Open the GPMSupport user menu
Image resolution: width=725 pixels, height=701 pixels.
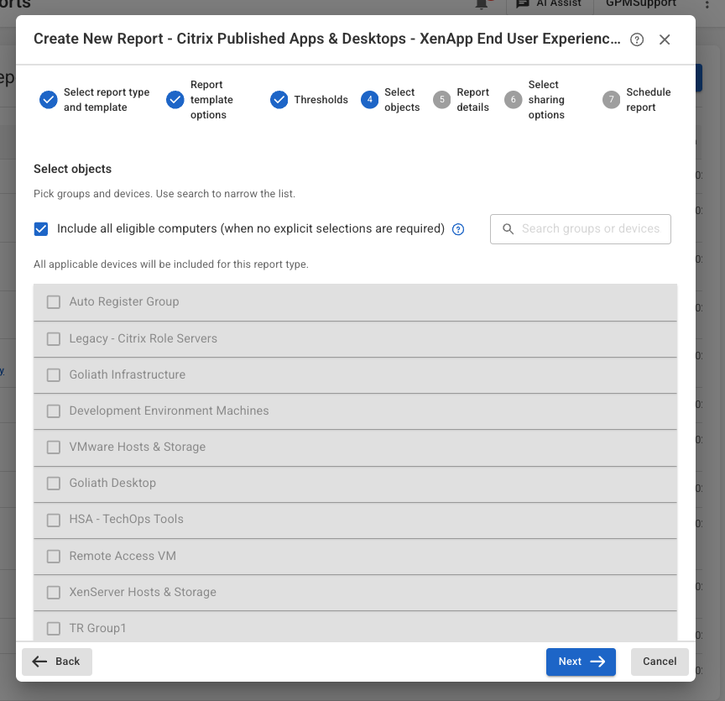click(x=641, y=3)
